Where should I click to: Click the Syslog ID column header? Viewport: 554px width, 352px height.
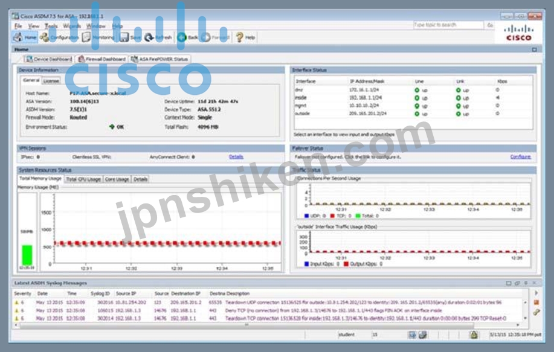[100, 294]
